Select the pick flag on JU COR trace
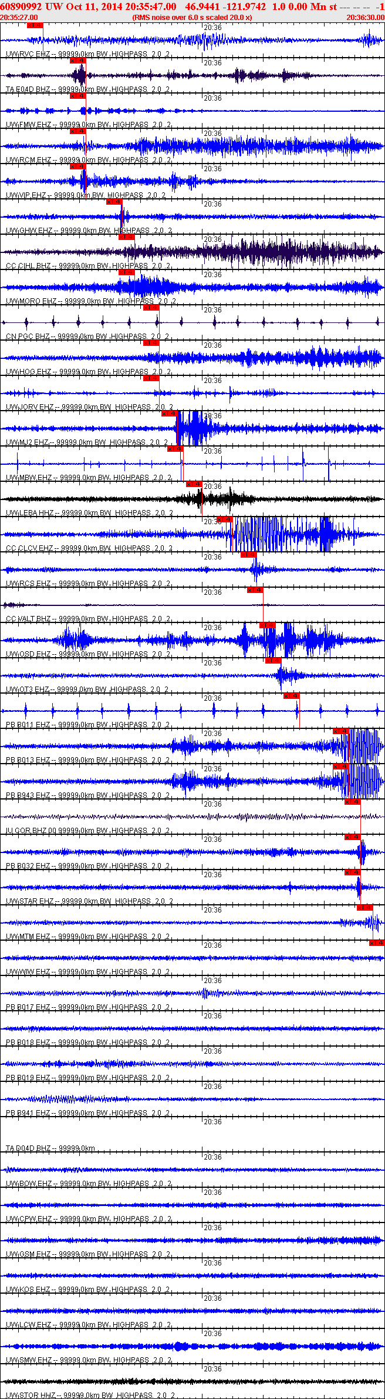 pos(352,802)
